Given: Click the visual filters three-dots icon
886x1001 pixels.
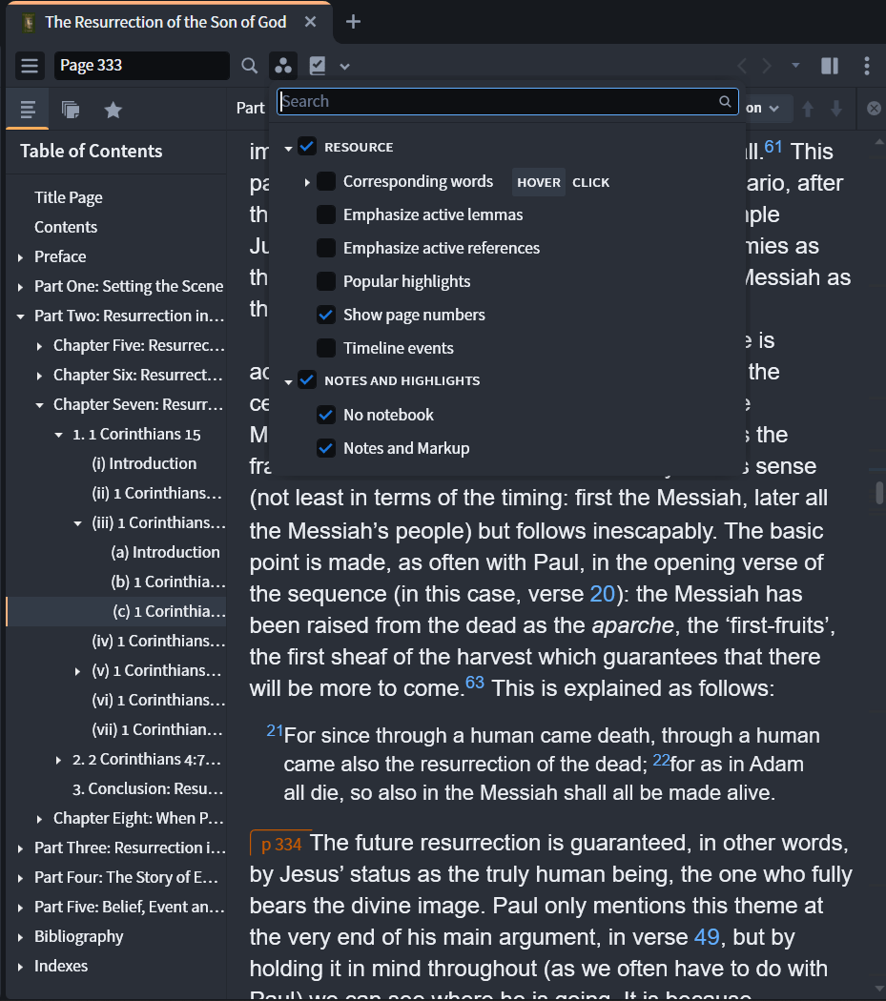Looking at the screenshot, I should pos(283,66).
